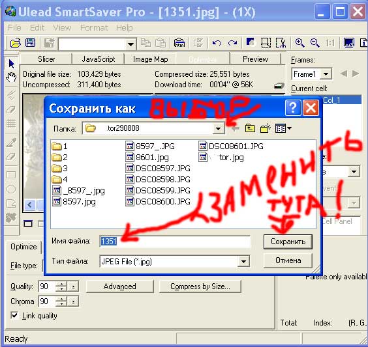Click the Open file icon in toolbar

tap(16, 43)
